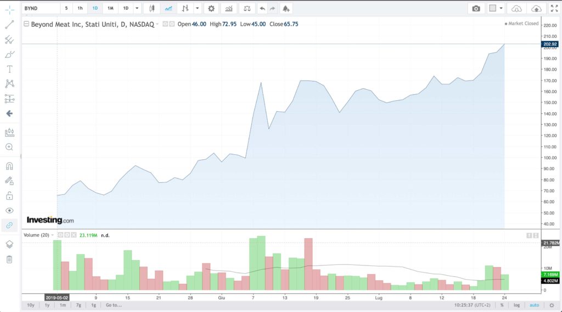Screen dimensions: 562x312
Task: Toggle magnet mode icon
Action: (10, 166)
